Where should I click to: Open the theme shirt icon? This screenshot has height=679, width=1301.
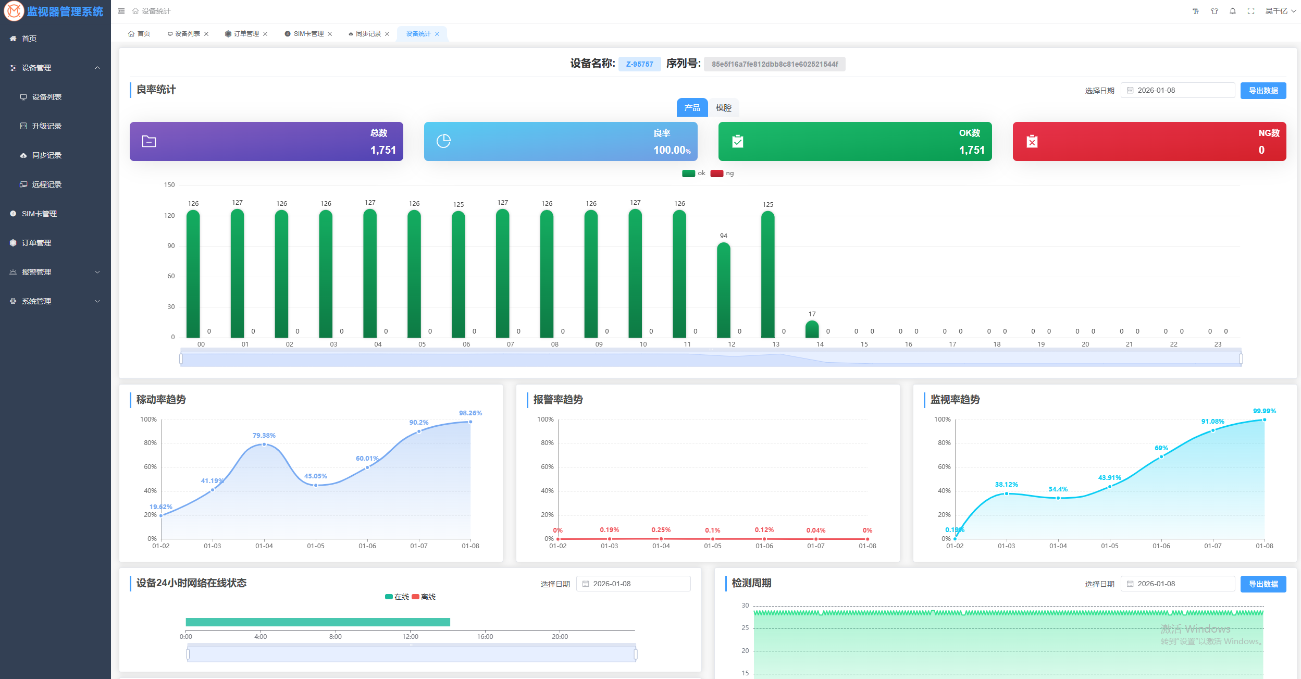(x=1215, y=11)
